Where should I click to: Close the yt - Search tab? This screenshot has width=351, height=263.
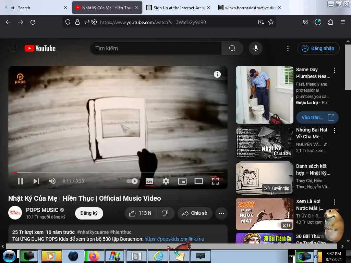tap(65, 8)
